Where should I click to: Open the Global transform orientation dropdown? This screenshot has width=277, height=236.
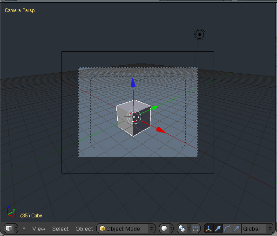[257, 229]
